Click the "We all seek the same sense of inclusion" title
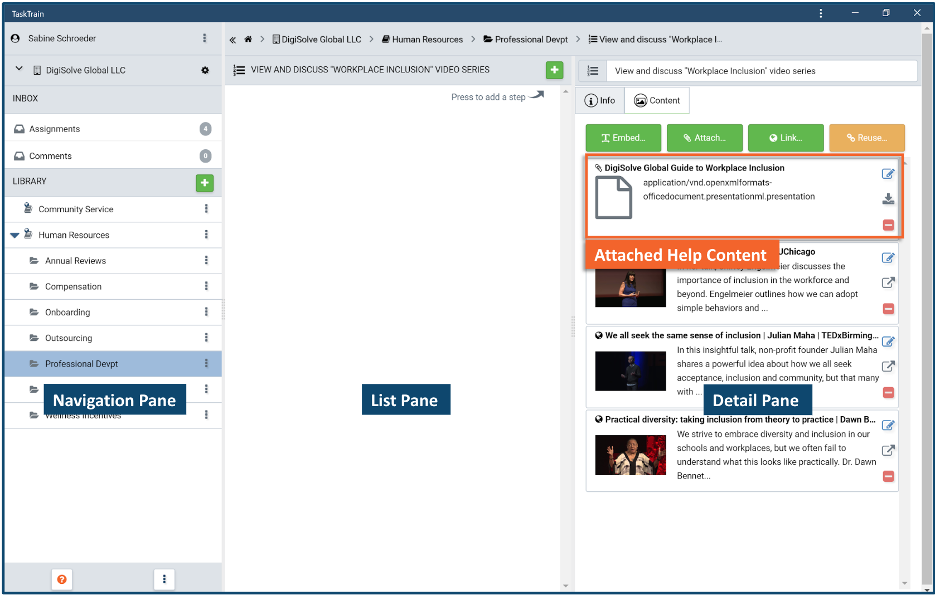The image size is (935, 595). click(x=742, y=335)
